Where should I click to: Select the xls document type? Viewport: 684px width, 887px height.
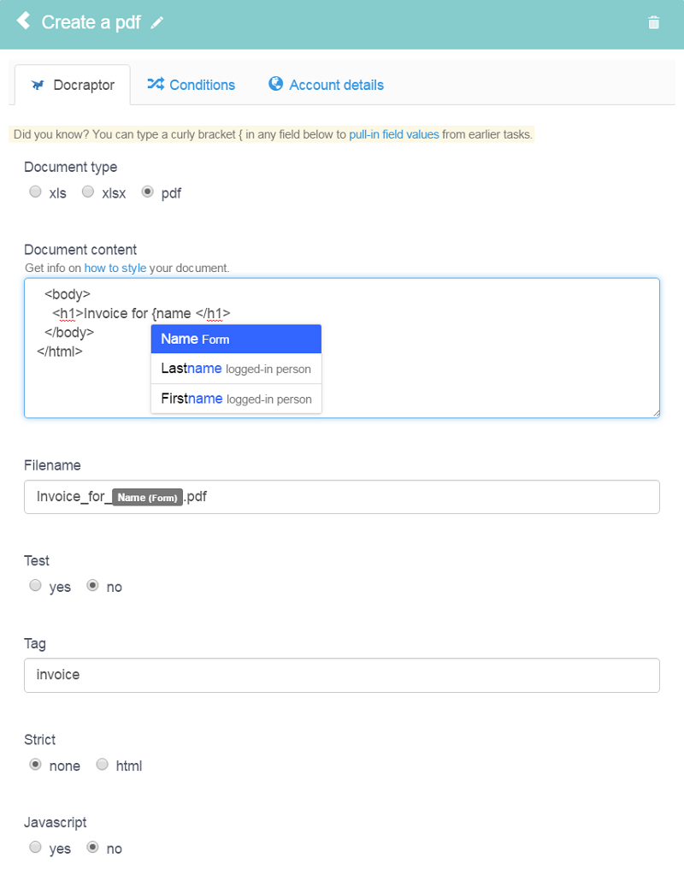coord(36,192)
